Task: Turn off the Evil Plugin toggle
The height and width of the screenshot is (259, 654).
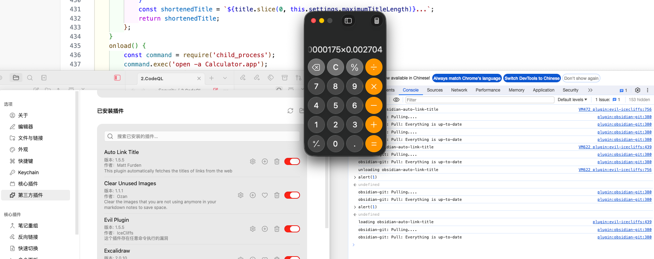Action: click(x=292, y=229)
